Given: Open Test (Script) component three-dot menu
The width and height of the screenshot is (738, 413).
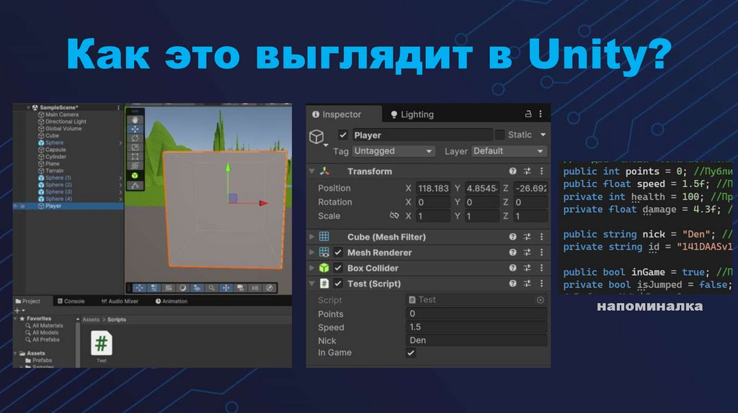Looking at the screenshot, I should pos(541,283).
